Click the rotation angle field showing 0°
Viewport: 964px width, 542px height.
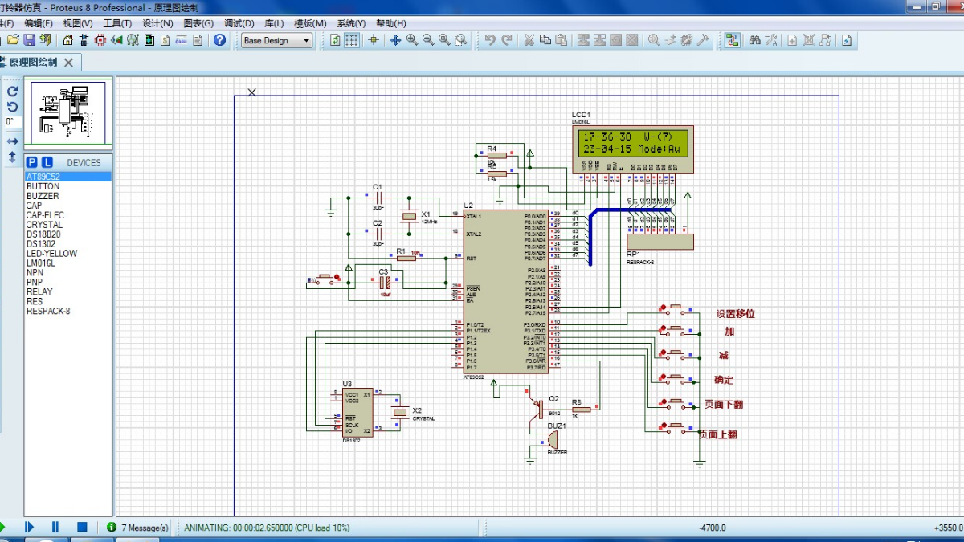[11, 121]
